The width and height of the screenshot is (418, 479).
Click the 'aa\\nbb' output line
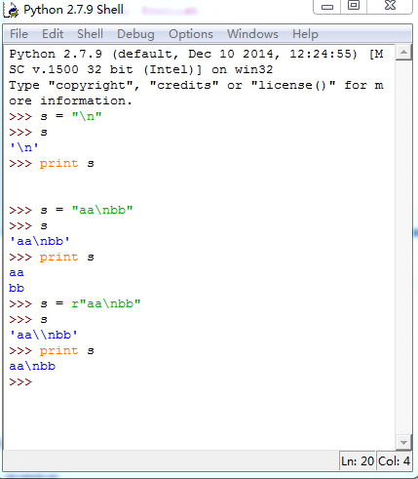(x=43, y=335)
